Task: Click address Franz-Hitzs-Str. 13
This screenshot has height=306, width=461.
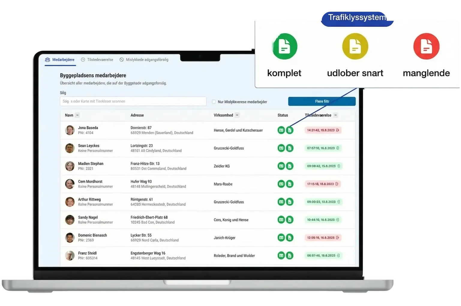Action: tap(145, 164)
